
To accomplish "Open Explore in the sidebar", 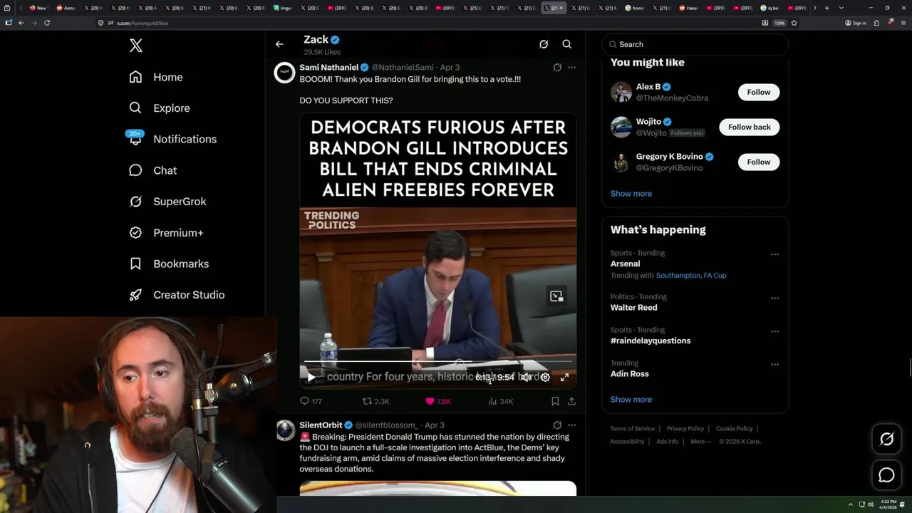I will (x=160, y=108).
